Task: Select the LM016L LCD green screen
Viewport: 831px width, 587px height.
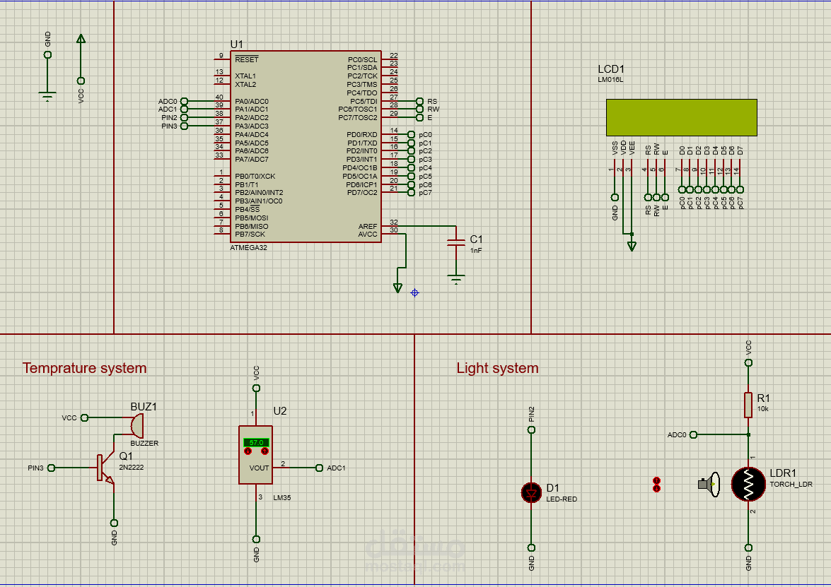Action: coord(682,117)
